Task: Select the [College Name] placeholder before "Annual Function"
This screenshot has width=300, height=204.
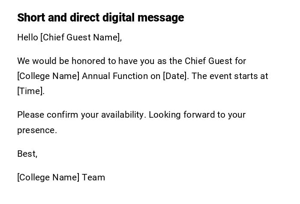Action: pyautogui.click(x=48, y=76)
